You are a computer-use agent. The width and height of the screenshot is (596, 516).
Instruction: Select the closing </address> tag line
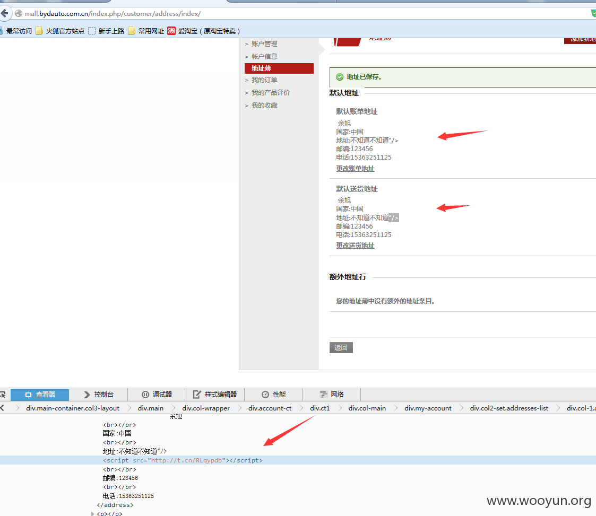click(115, 505)
